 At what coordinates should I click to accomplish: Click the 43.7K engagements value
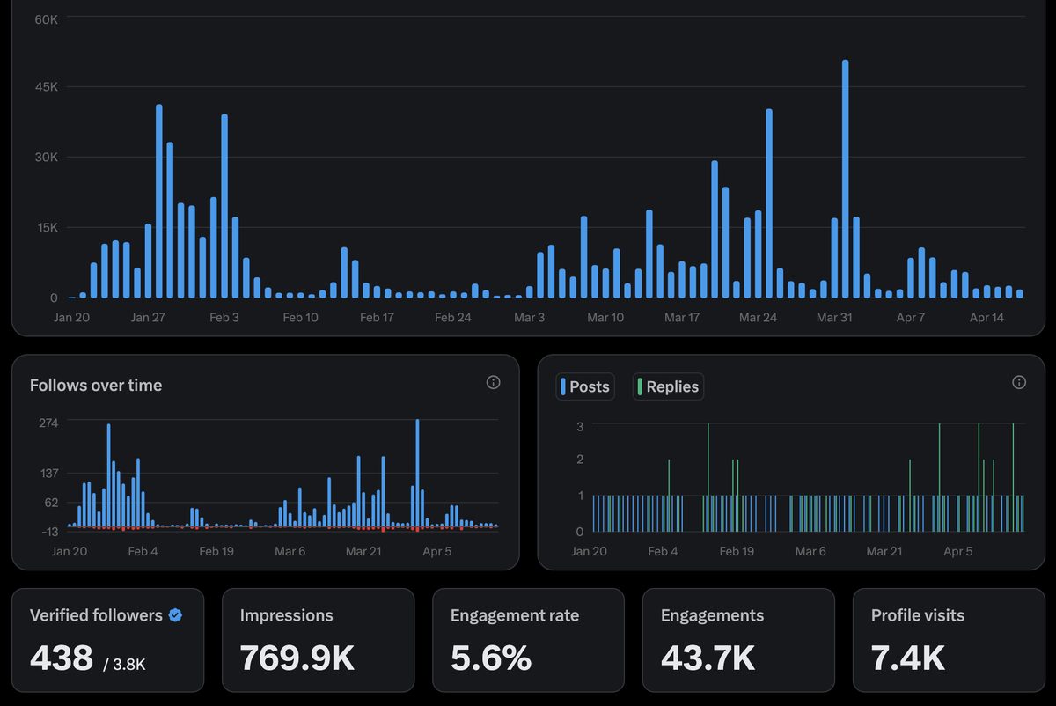pyautogui.click(x=708, y=658)
